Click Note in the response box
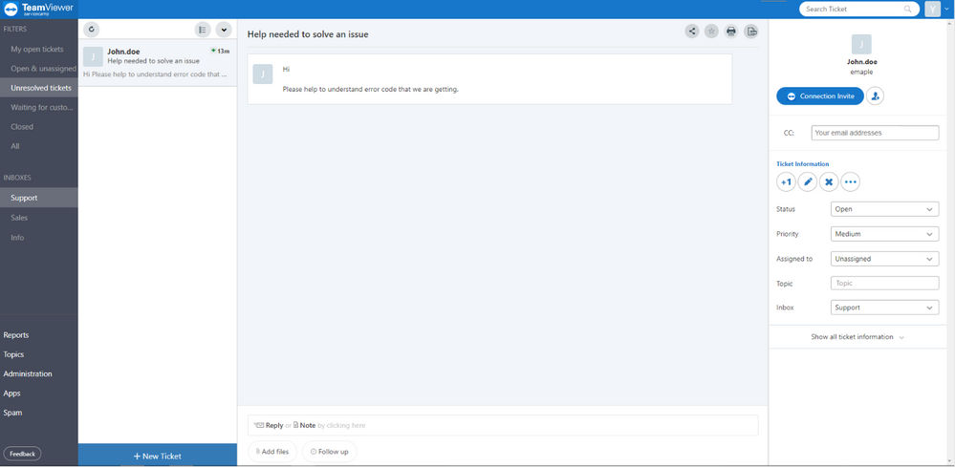Viewport: 955px width, 467px height. [308, 426]
